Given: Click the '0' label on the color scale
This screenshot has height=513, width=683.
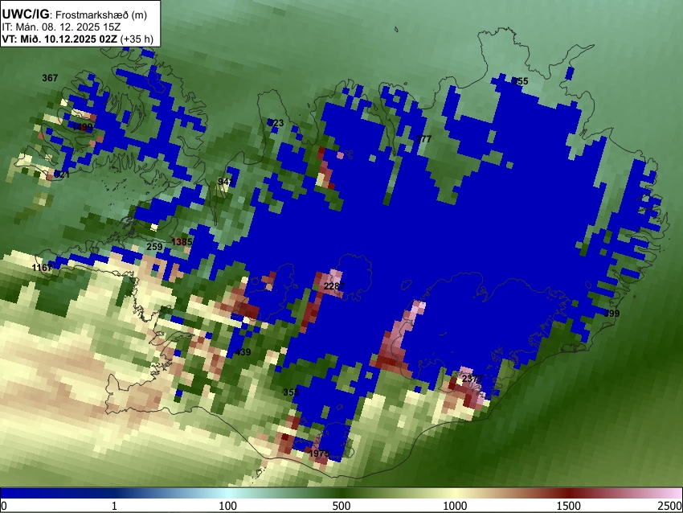Looking at the screenshot, I should [x=4, y=506].
